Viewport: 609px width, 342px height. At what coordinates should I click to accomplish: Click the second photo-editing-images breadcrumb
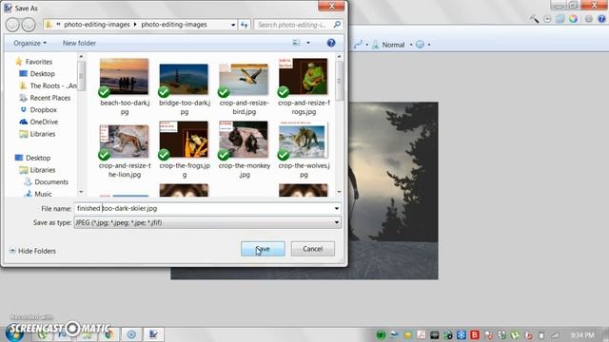tap(173, 25)
